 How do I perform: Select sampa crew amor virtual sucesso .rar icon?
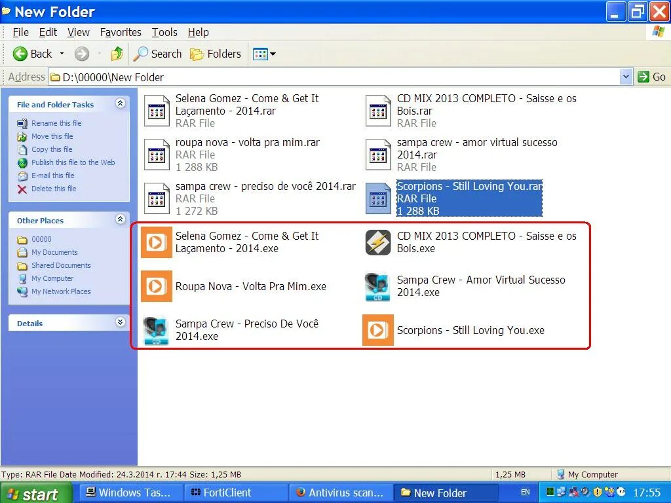point(378,155)
